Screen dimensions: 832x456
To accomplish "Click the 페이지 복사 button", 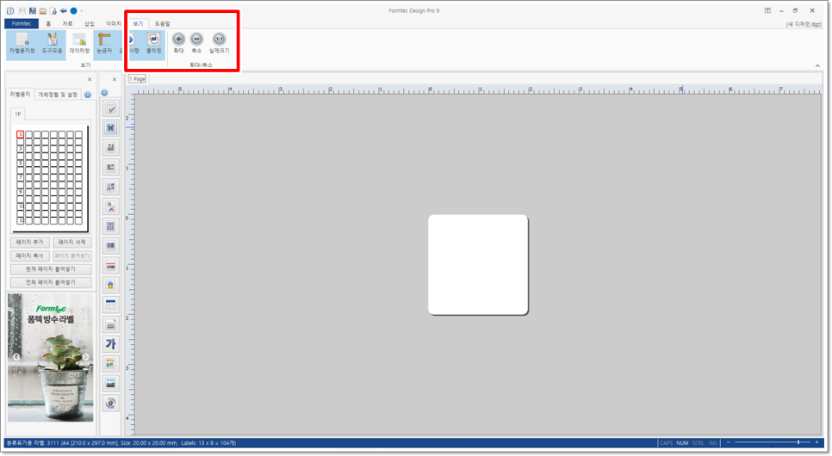I will click(x=29, y=256).
